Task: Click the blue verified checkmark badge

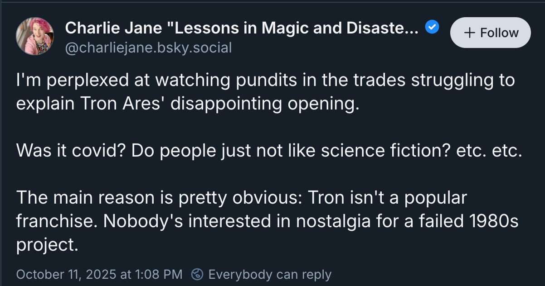Action: tap(432, 28)
